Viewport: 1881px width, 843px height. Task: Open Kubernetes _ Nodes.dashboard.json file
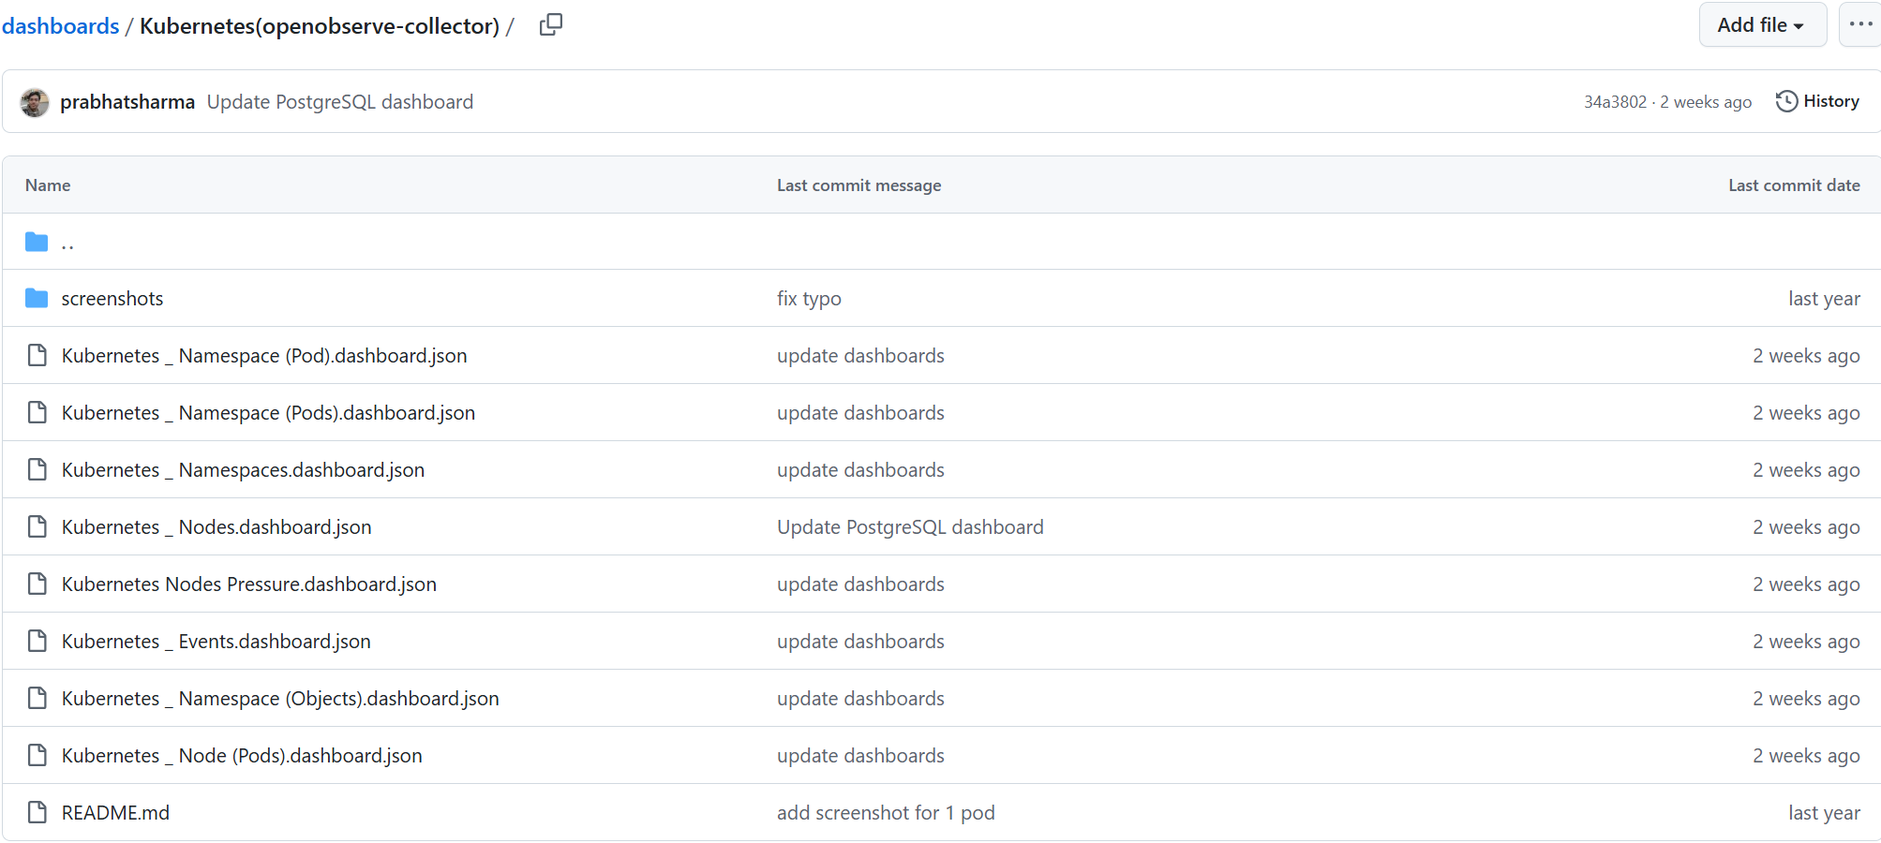(x=216, y=527)
